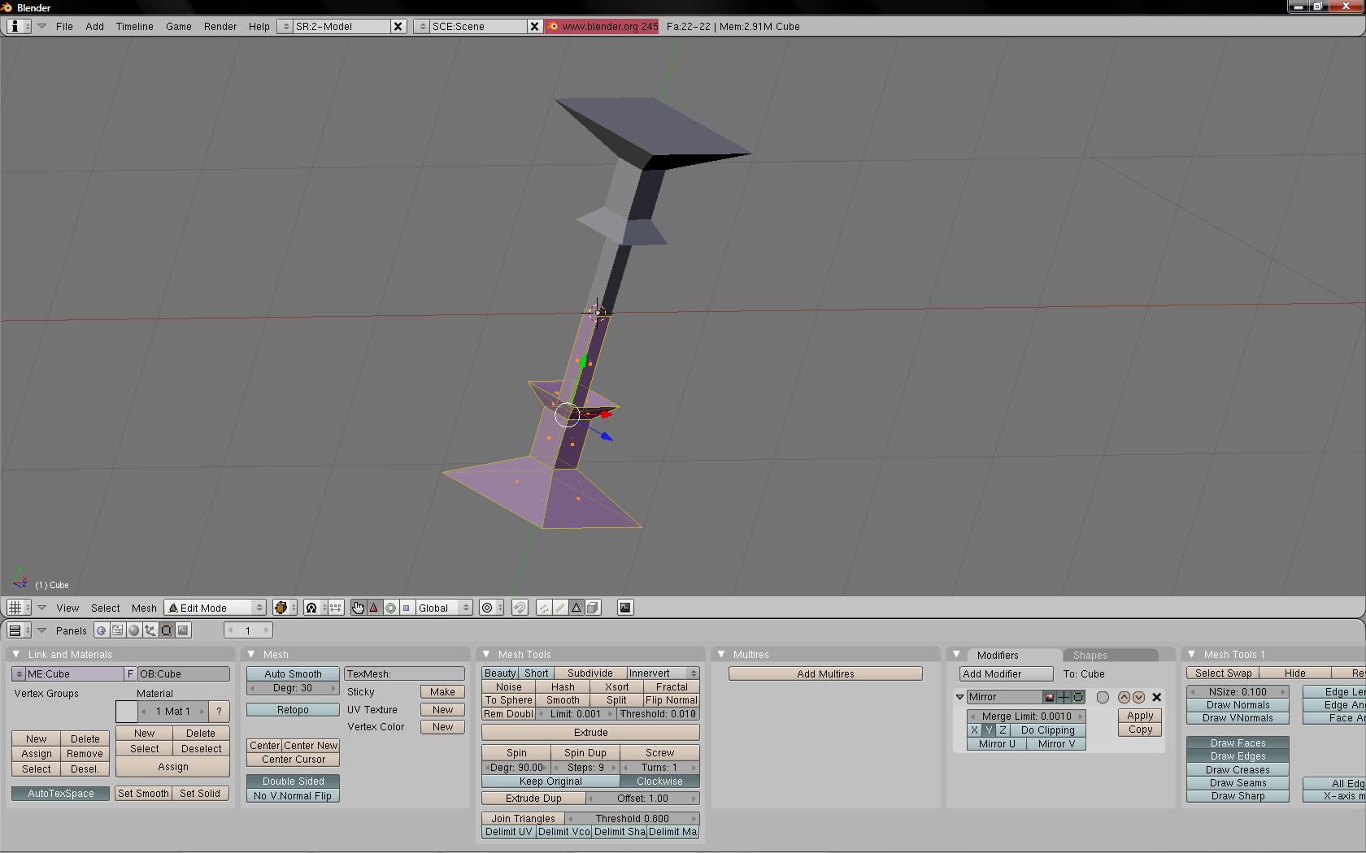Adjust the Merge Limit value field
The width and height of the screenshot is (1366, 853).
click(1026, 717)
